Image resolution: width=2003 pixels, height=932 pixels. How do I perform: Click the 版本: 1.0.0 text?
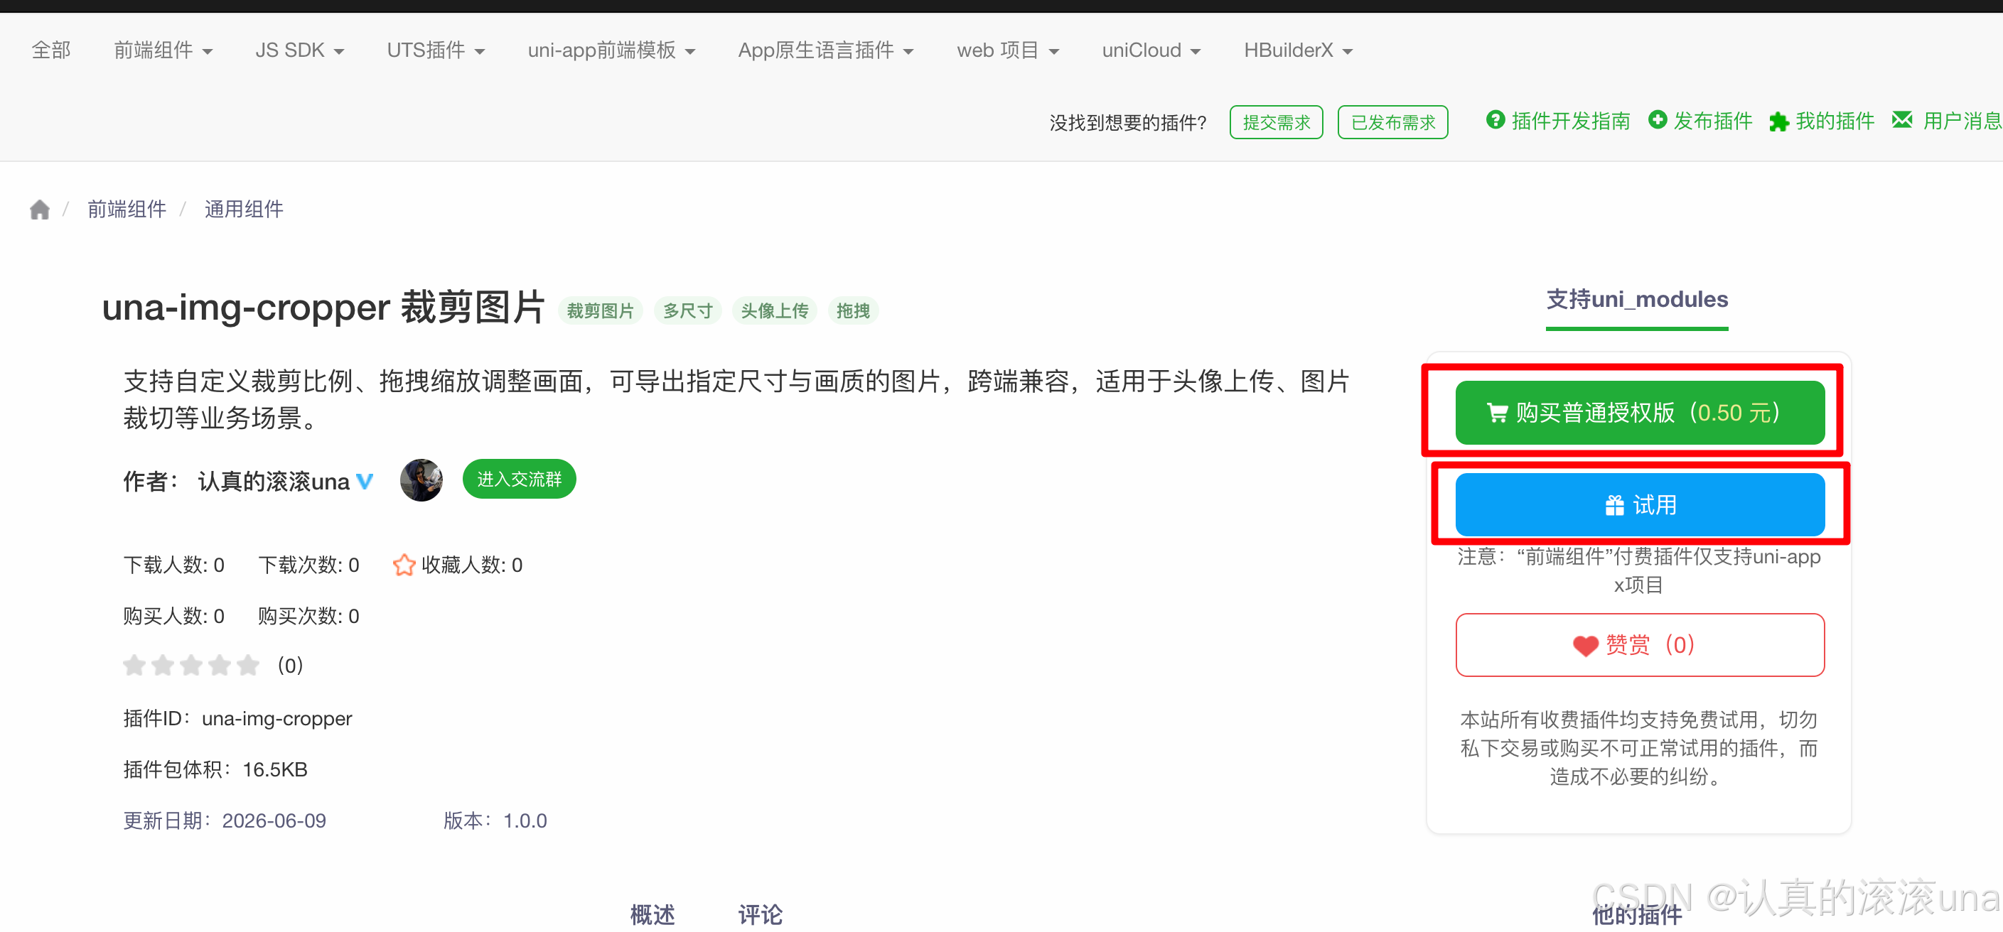coord(495,821)
